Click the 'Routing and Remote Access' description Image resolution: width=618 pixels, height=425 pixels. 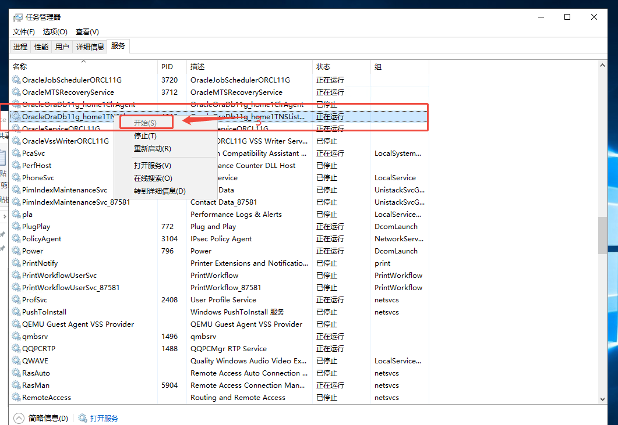tap(238, 398)
